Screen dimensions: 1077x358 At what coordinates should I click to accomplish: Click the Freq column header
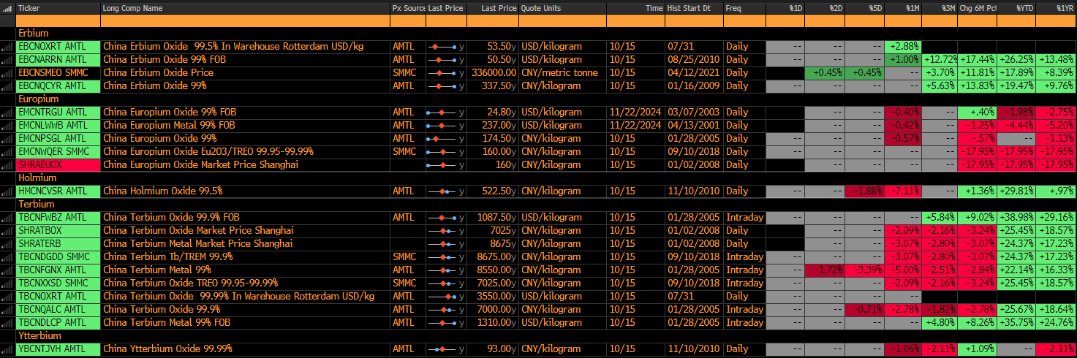[744, 8]
